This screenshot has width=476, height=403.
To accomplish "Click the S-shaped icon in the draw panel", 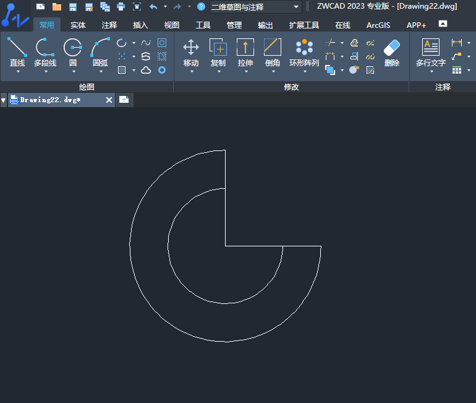I will [146, 56].
